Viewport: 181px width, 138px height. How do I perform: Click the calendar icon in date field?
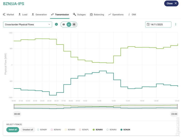[x=148, y=24]
